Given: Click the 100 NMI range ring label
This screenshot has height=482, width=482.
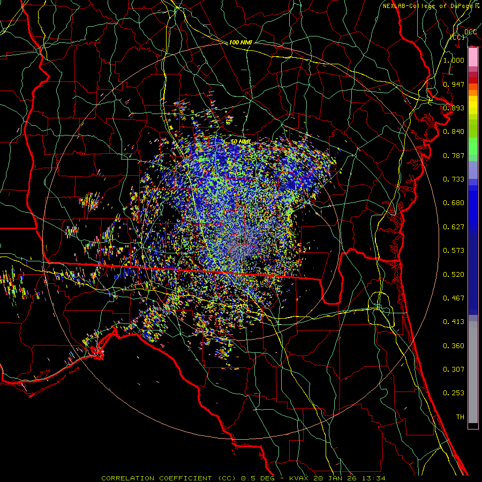Looking at the screenshot, I should click(240, 42).
